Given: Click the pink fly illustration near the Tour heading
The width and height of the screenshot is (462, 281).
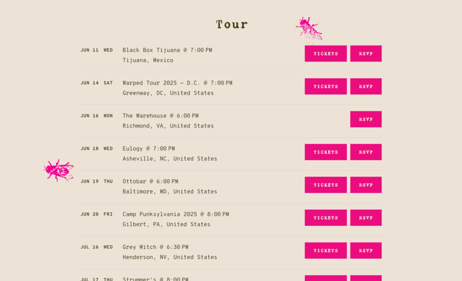Looking at the screenshot, I should pos(309,29).
